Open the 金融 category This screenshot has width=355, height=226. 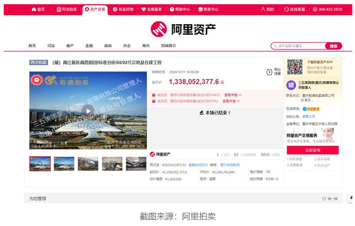tap(89, 46)
